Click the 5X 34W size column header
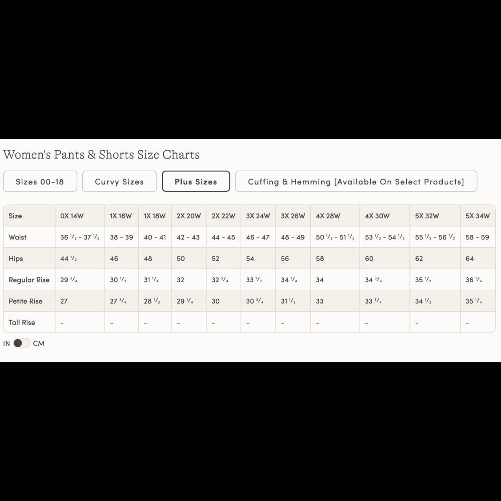501x501 pixels. pyautogui.click(x=477, y=216)
